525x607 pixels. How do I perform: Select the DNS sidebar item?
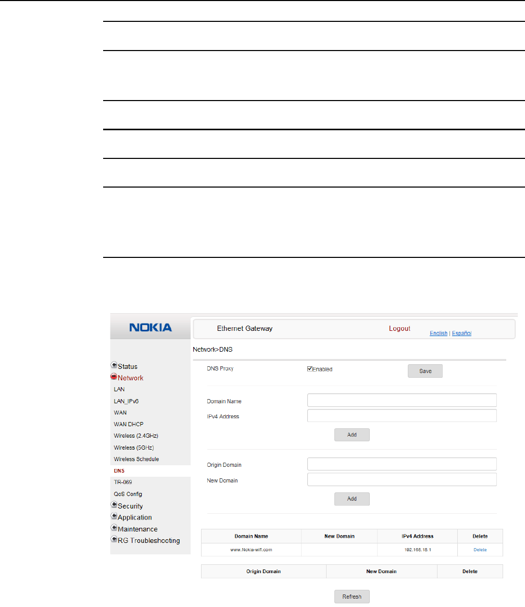coord(119,471)
